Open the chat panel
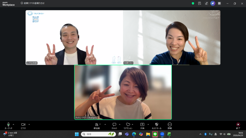 114,125
